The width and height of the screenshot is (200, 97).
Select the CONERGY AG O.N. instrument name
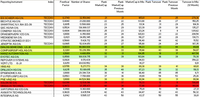coord(11,31)
